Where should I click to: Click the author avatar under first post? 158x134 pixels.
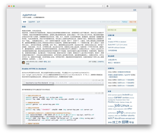[23, 62]
